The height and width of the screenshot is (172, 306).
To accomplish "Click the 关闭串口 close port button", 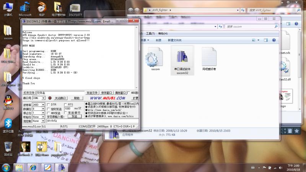I will coord(60,98).
